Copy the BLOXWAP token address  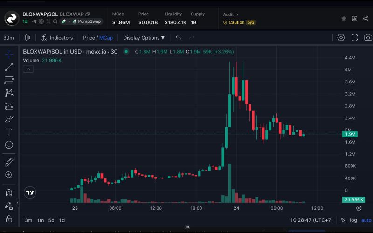(88, 14)
